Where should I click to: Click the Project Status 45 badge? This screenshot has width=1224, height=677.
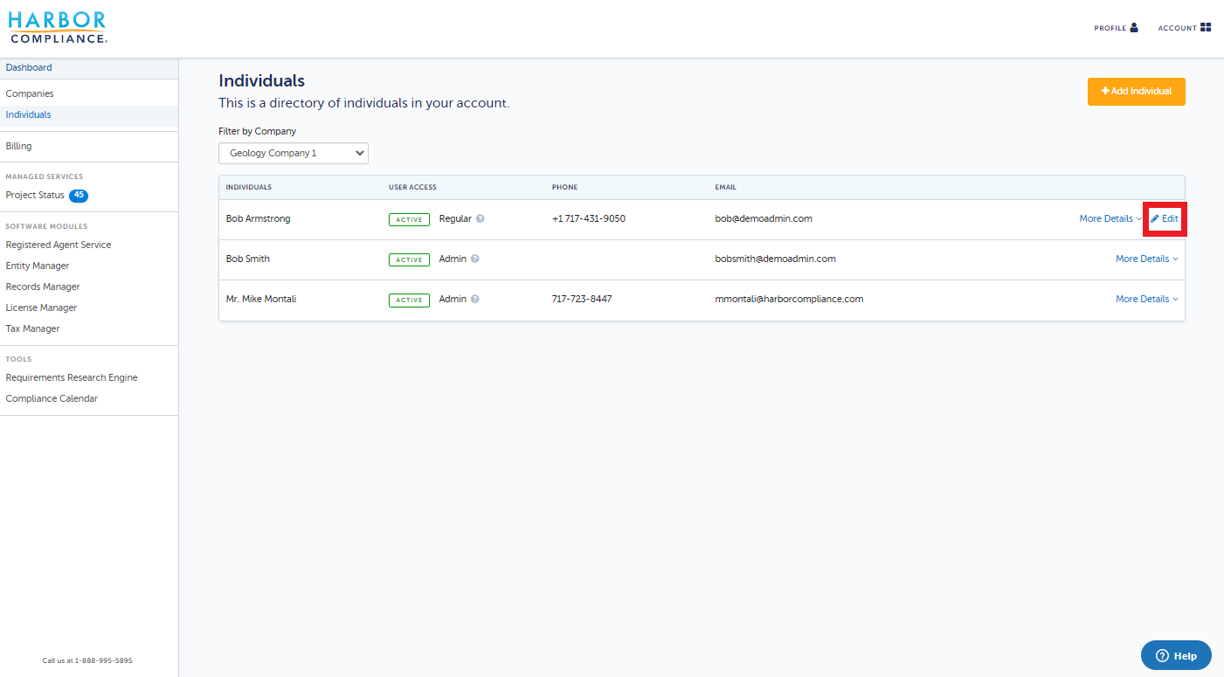[79, 196]
